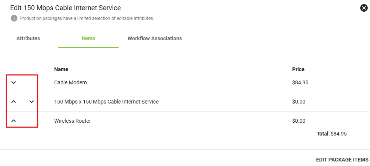Screen dimensions: 370x166
Task: Move 150 Mbps Cable Internet Service item up
Action: point(14,102)
